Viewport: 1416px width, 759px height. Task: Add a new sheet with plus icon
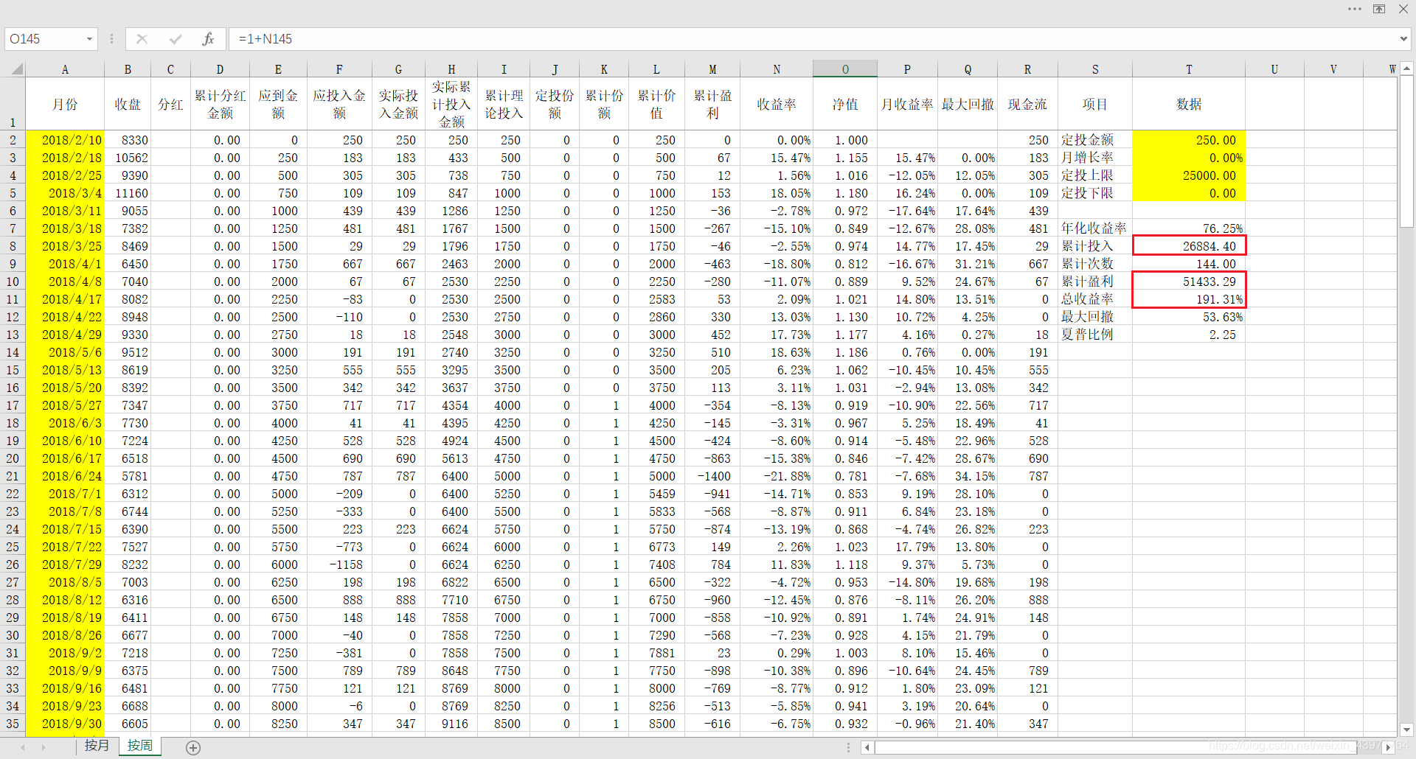193,748
